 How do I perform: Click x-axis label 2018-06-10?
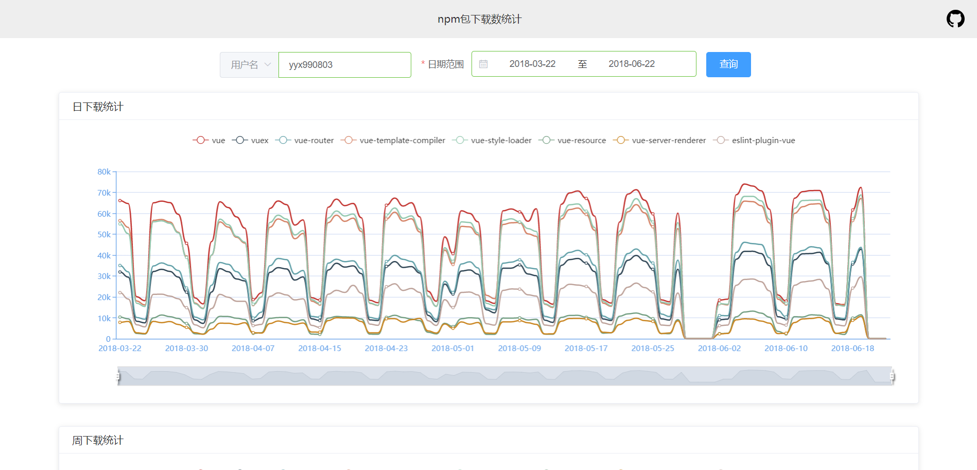point(786,349)
